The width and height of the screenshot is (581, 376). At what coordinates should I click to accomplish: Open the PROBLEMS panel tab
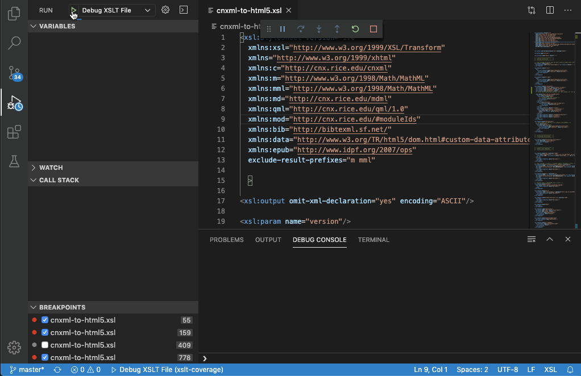click(226, 240)
